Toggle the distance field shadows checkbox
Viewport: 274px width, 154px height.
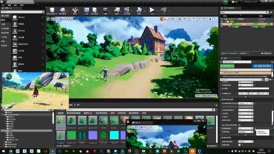pyautogui.click(x=239, y=145)
